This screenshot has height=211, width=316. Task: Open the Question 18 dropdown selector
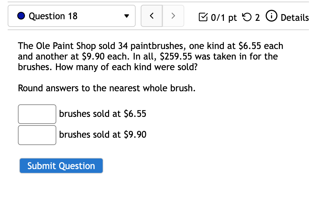[x=72, y=16]
